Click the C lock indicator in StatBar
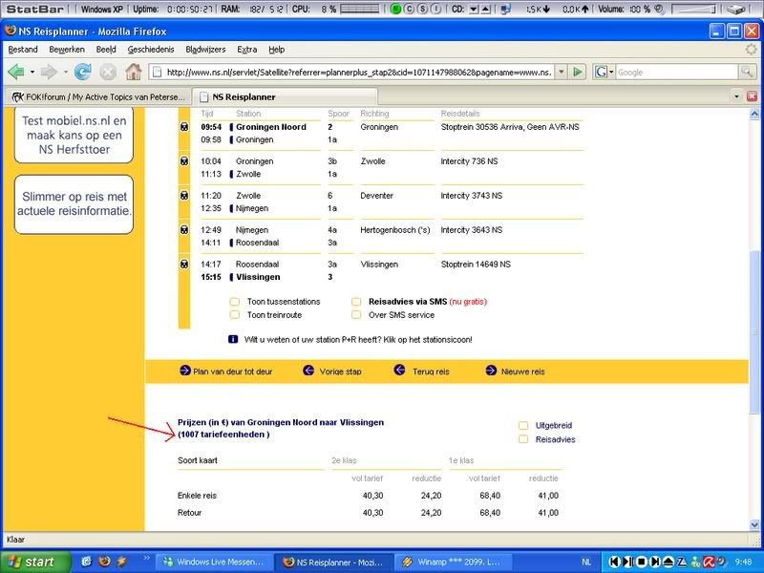Screen dimensions: 764x573 click(410, 9)
